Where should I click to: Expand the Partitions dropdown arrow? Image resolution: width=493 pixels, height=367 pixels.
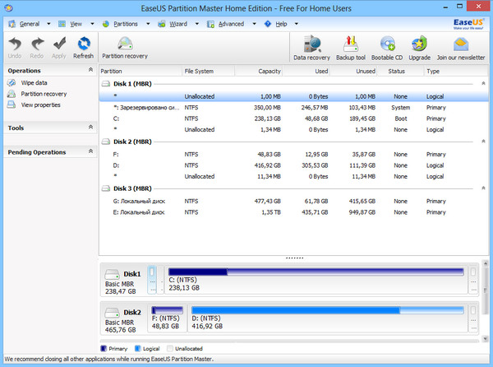tap(148, 24)
